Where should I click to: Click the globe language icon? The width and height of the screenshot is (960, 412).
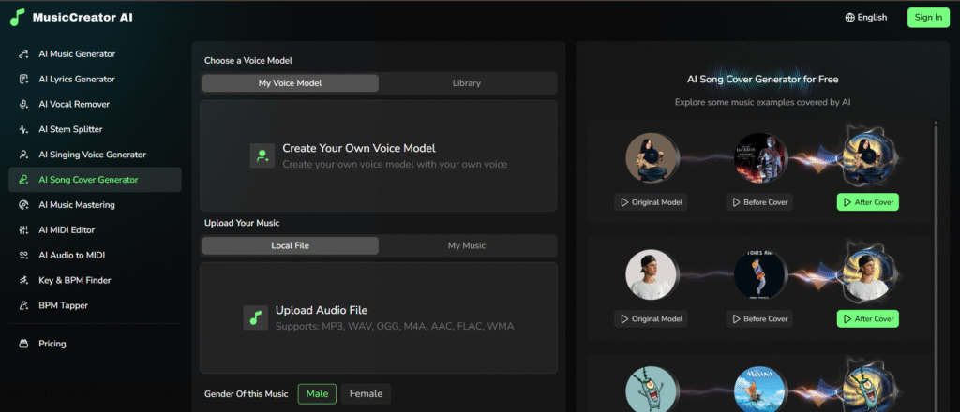click(849, 18)
